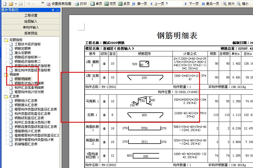Select 钢筋形状统计明细表 report
The width and height of the screenshot is (253, 168).
click(29, 83)
